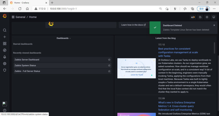Open the Create plus icon in sidebar
The width and height of the screenshot is (219, 116).
coord(5,37)
